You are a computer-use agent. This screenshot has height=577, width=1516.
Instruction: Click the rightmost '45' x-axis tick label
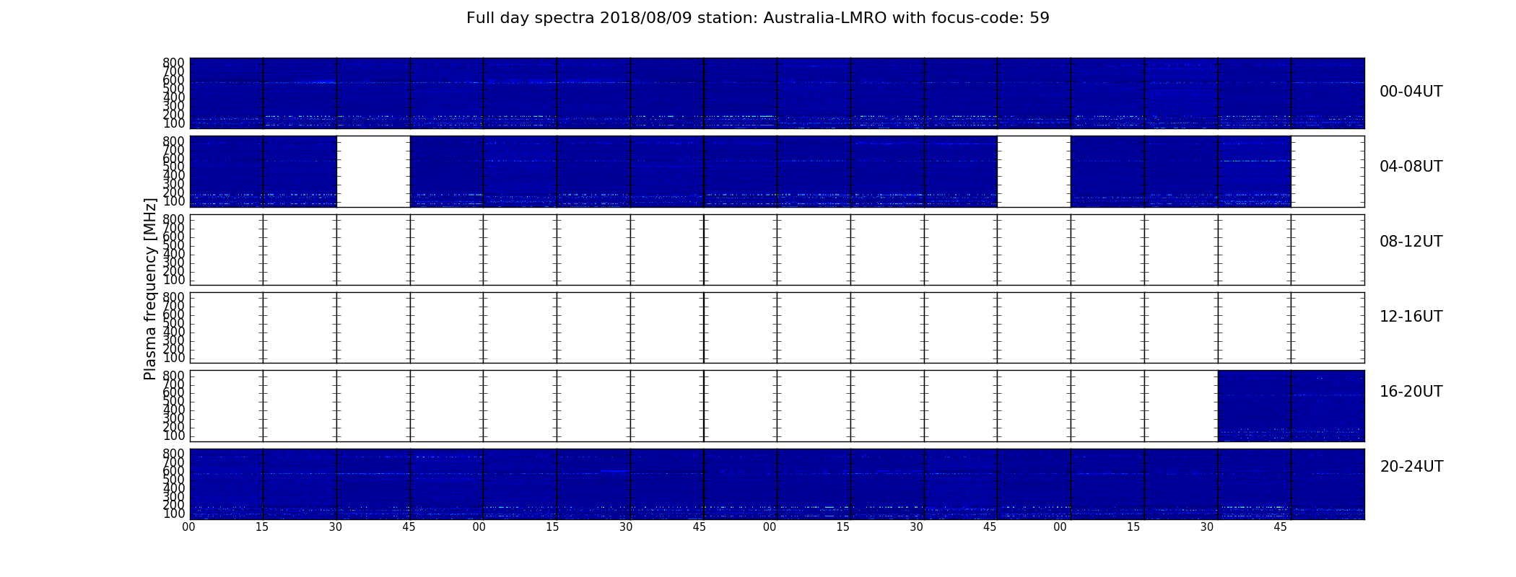pos(1281,527)
